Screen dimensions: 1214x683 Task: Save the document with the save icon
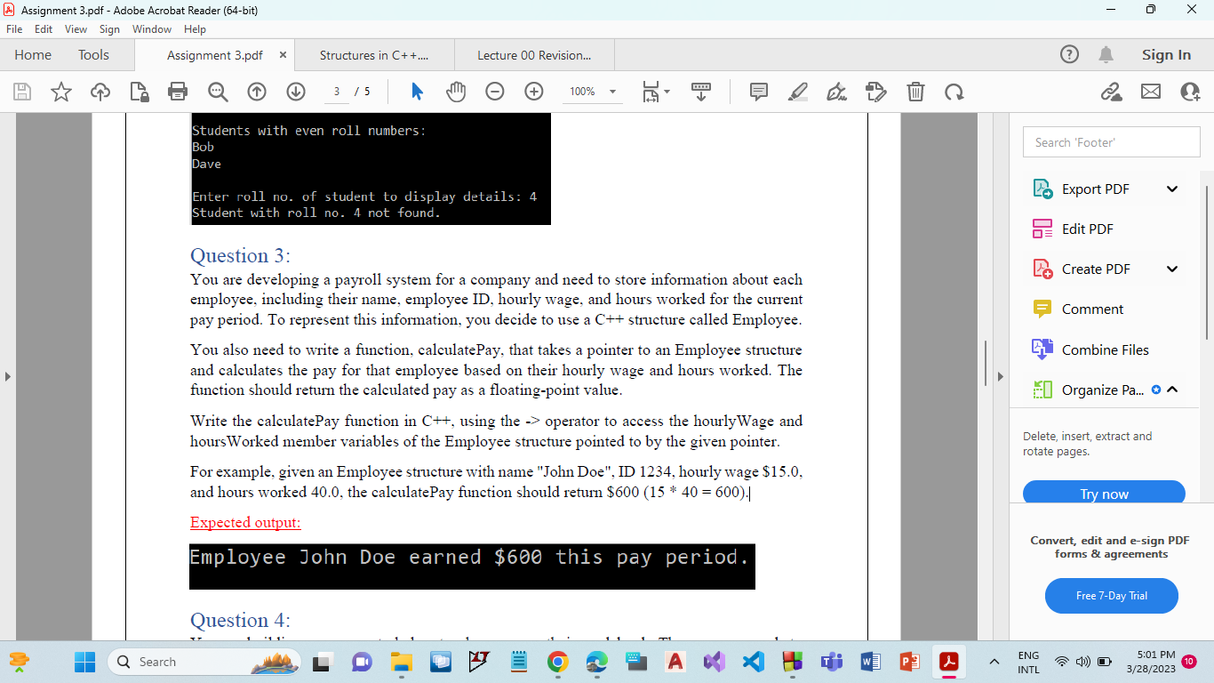pyautogui.click(x=21, y=92)
